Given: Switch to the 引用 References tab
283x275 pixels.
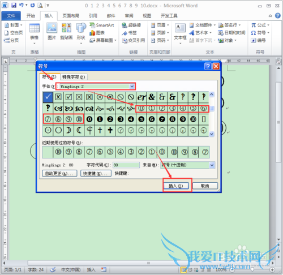Looking at the screenshot, I should pos(93,16).
